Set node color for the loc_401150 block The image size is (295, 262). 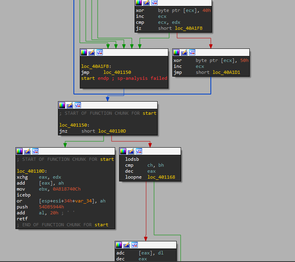62,105
